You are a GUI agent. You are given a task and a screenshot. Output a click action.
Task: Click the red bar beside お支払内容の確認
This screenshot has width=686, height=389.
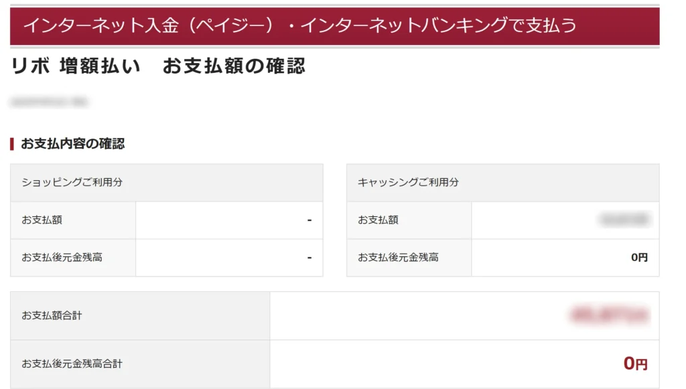tap(12, 143)
